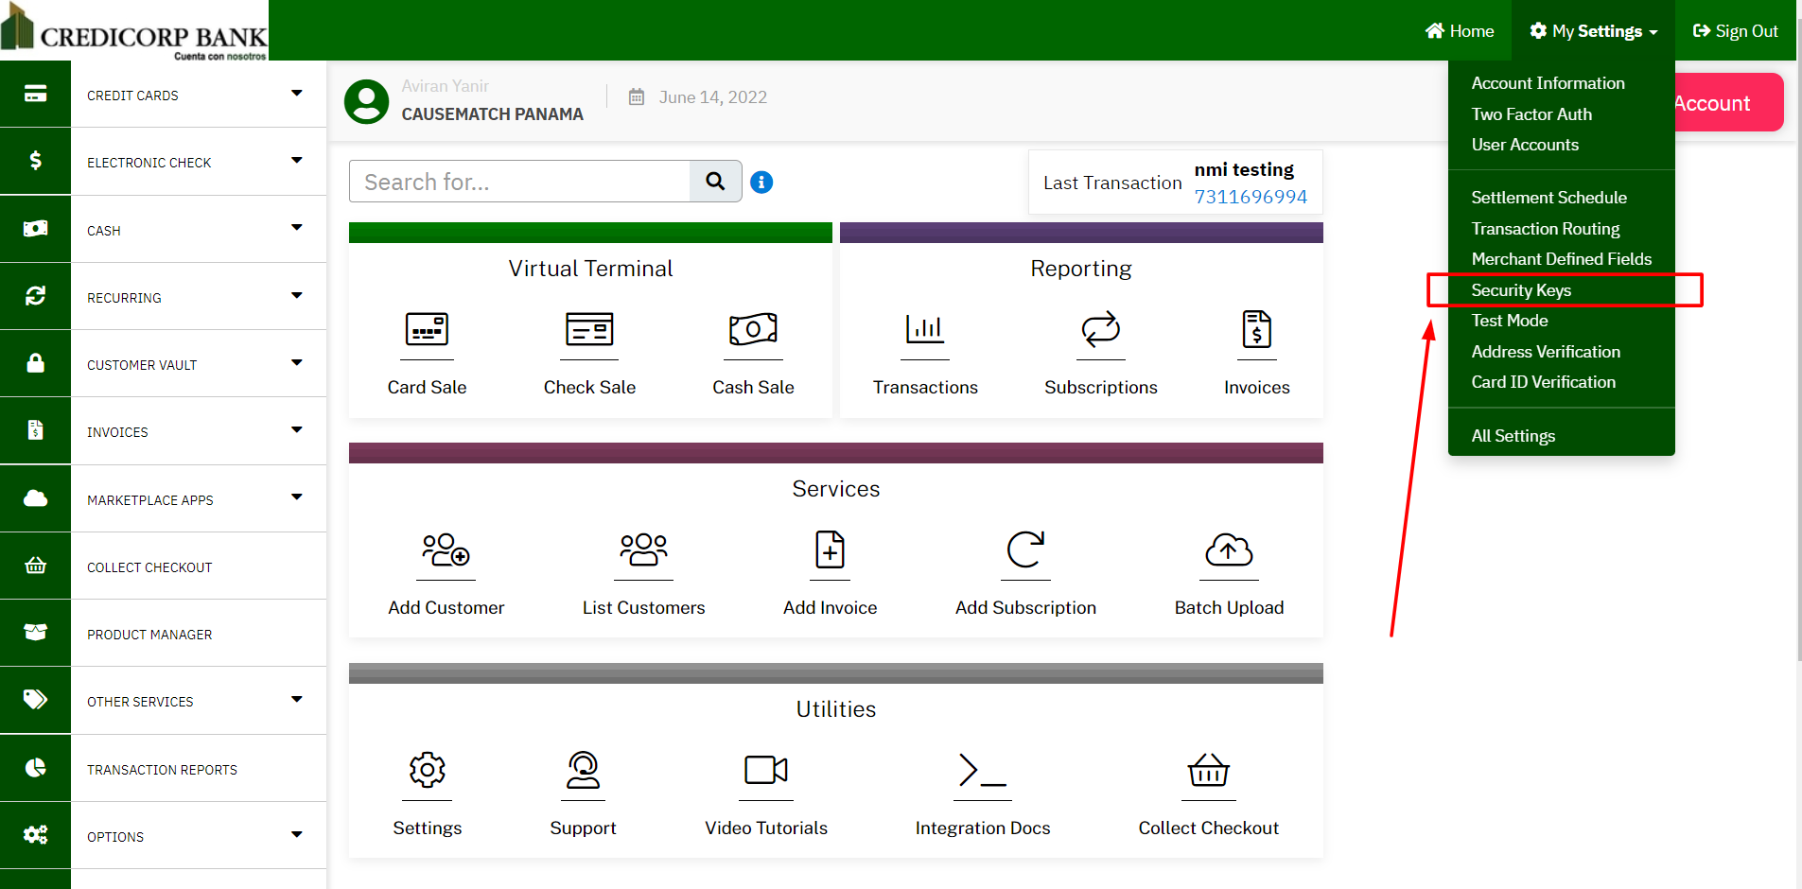The width and height of the screenshot is (1802, 889).
Task: Open the Settings gear icon in Utilities
Action: pyautogui.click(x=428, y=770)
